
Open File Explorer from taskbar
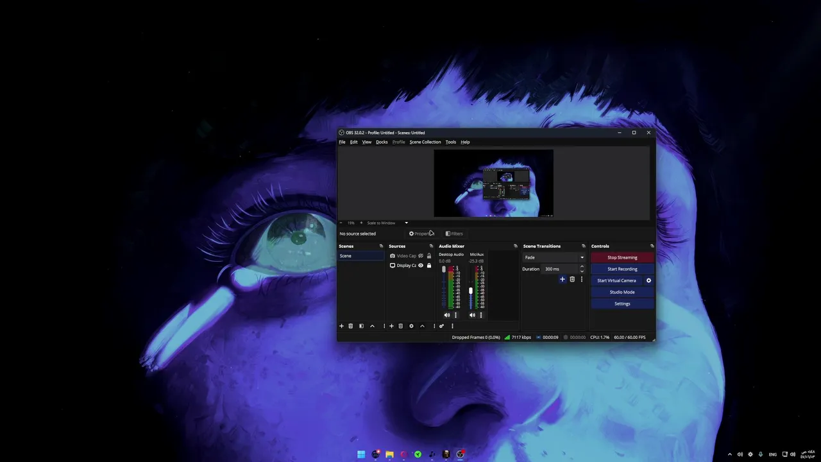pos(389,454)
